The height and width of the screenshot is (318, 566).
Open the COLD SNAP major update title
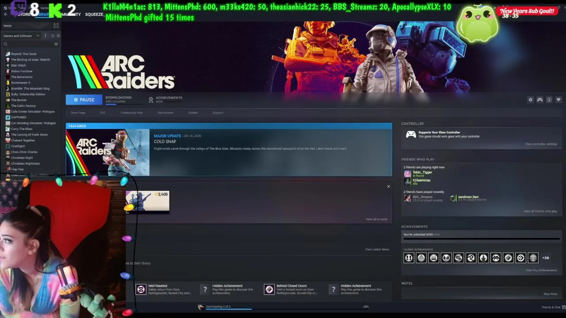[x=165, y=142]
